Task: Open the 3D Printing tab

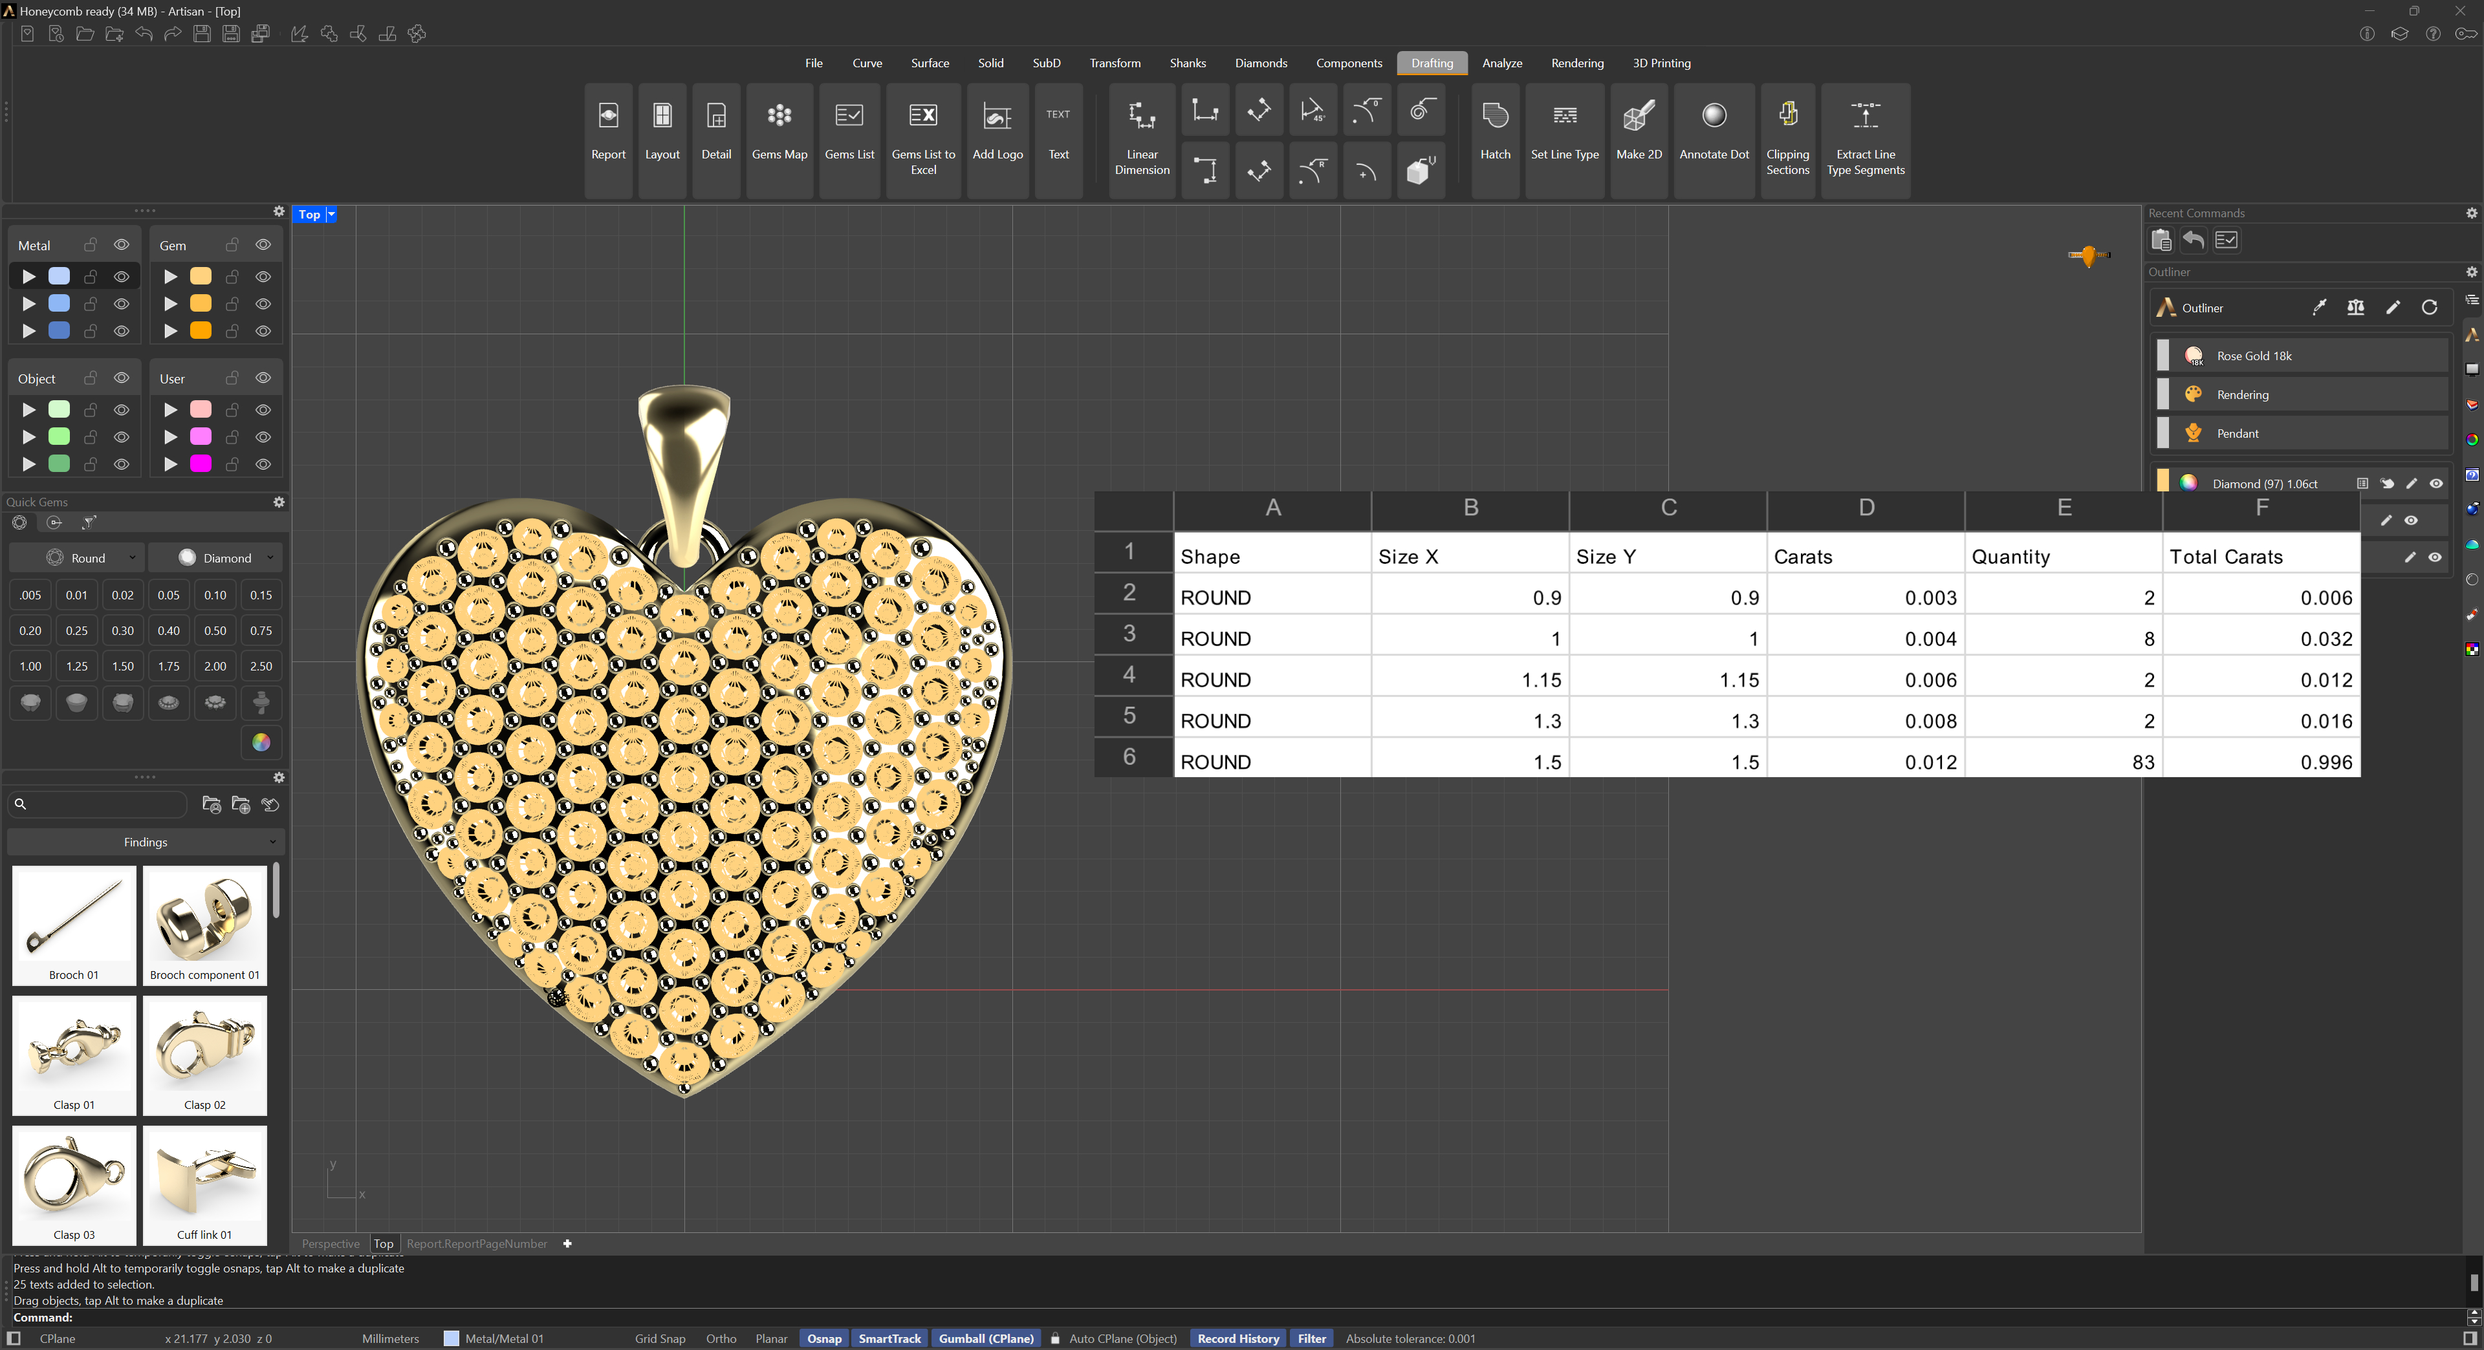Action: point(1661,63)
